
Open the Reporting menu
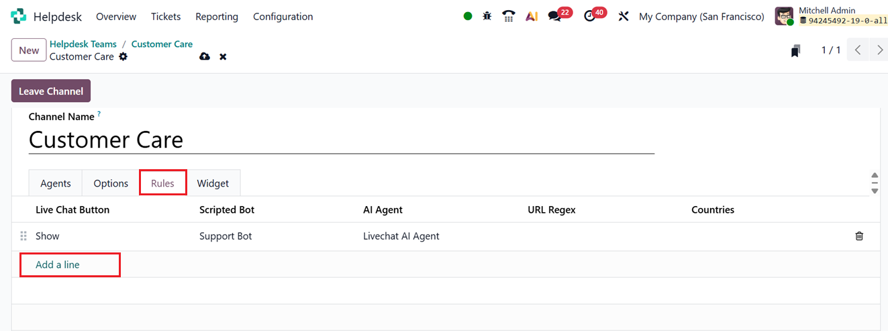point(217,16)
